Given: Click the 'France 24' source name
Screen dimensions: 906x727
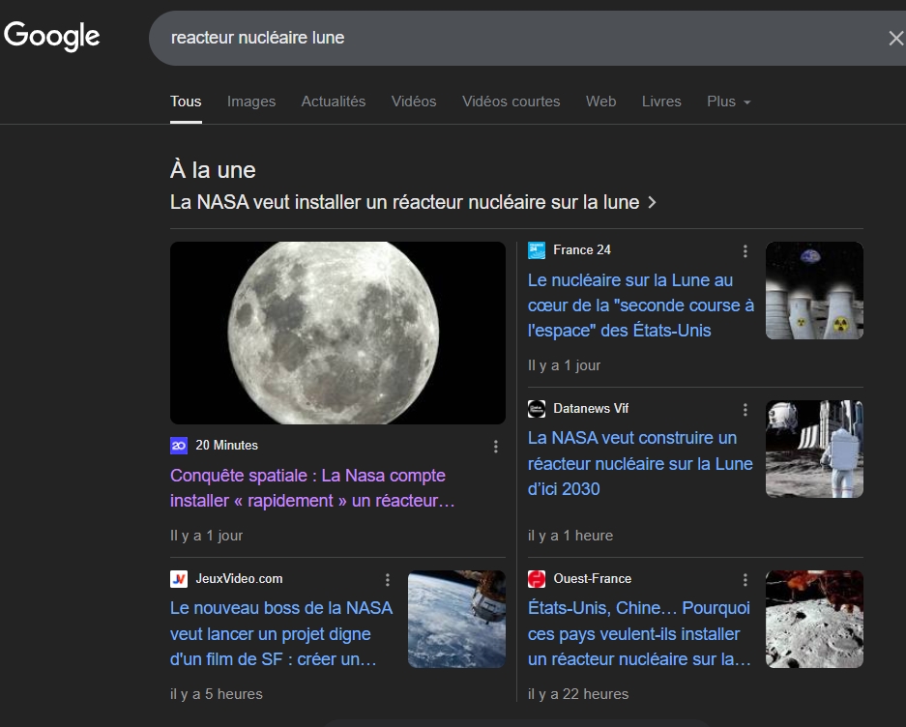Looking at the screenshot, I should (582, 250).
